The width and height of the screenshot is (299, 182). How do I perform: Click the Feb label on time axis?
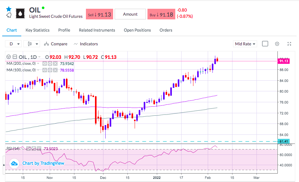tap(208, 178)
